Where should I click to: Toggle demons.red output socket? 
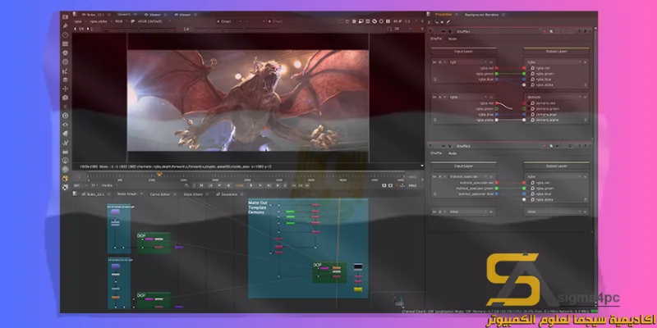[x=524, y=103]
